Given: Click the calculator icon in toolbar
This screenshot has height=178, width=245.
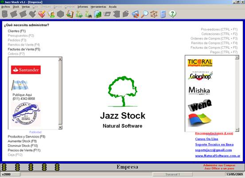Looking at the screenshot, I should pos(163,14).
